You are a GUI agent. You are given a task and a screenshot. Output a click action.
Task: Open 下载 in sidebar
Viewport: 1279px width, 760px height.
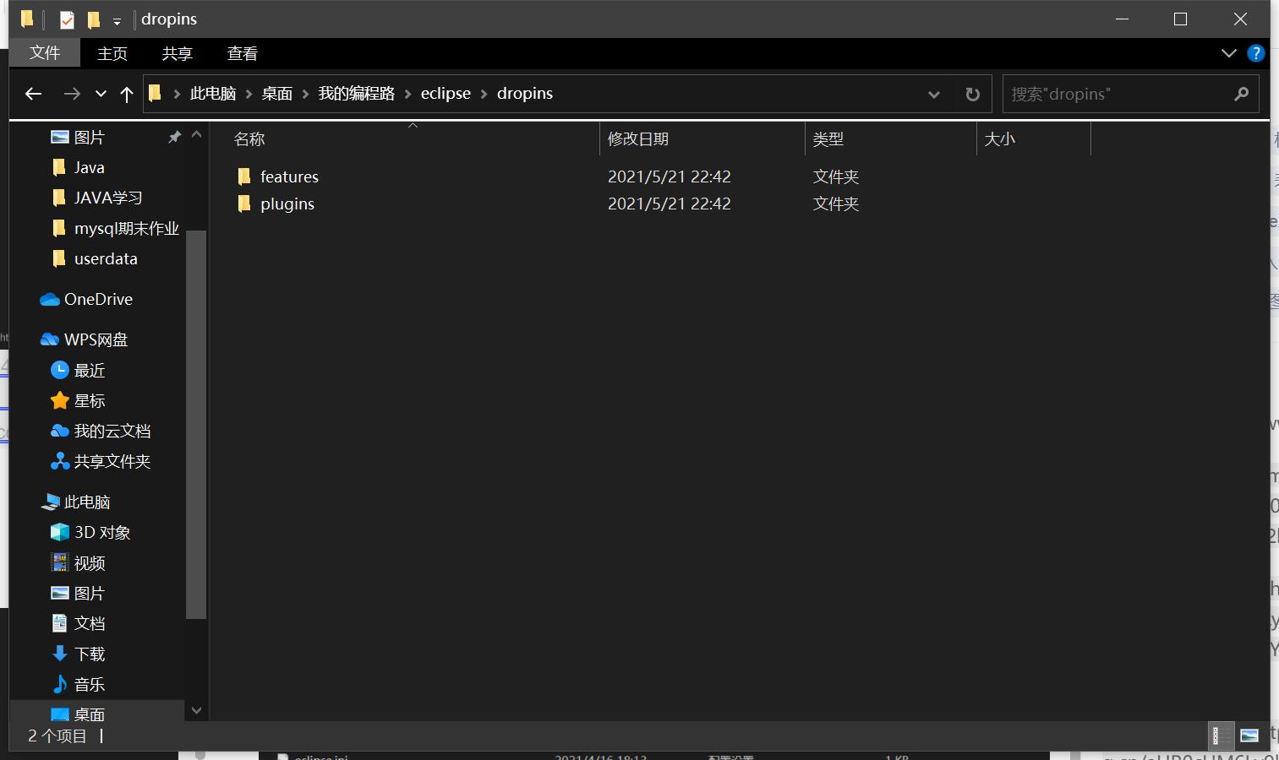(x=90, y=654)
